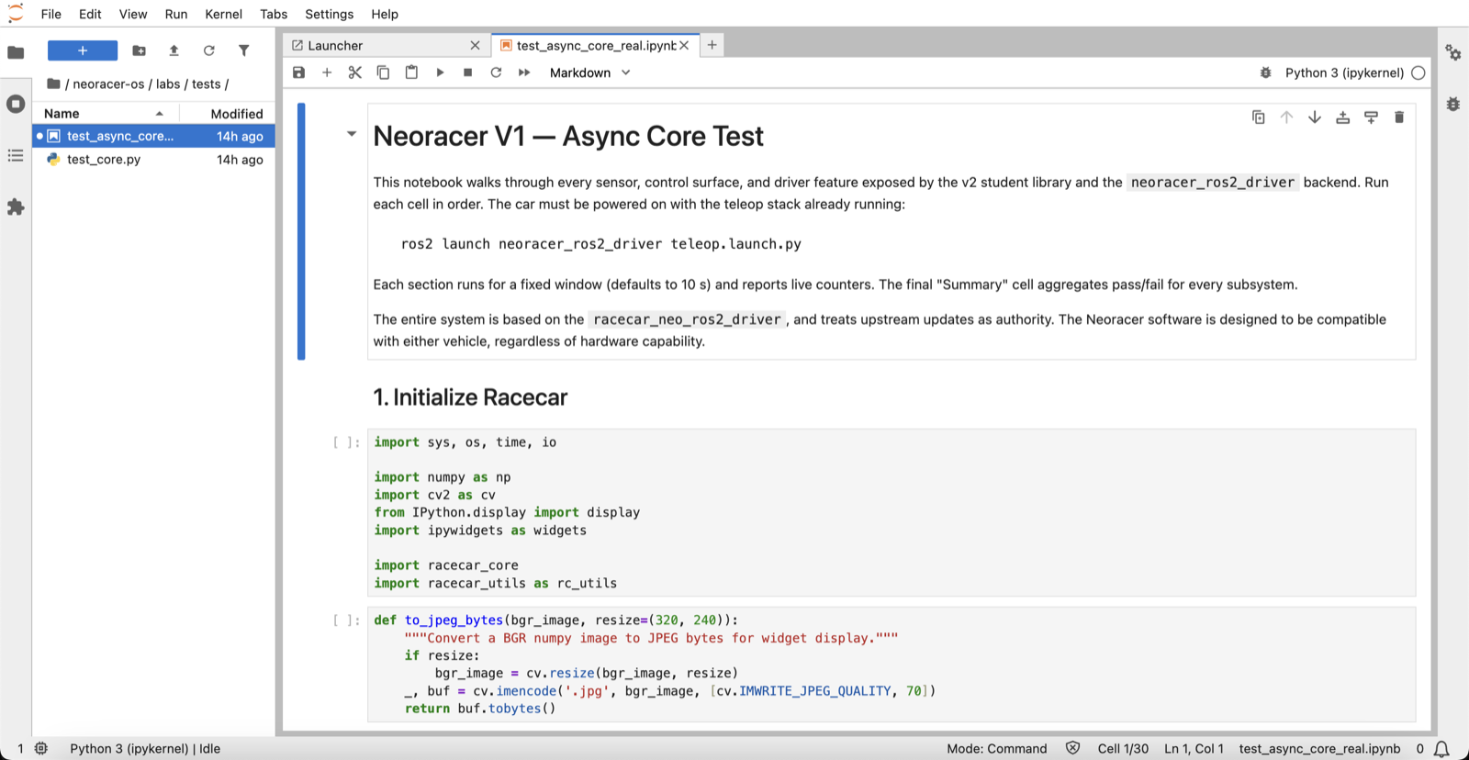The image size is (1469, 760).
Task: Open the Extension Manager panel
Action: pyautogui.click(x=16, y=207)
